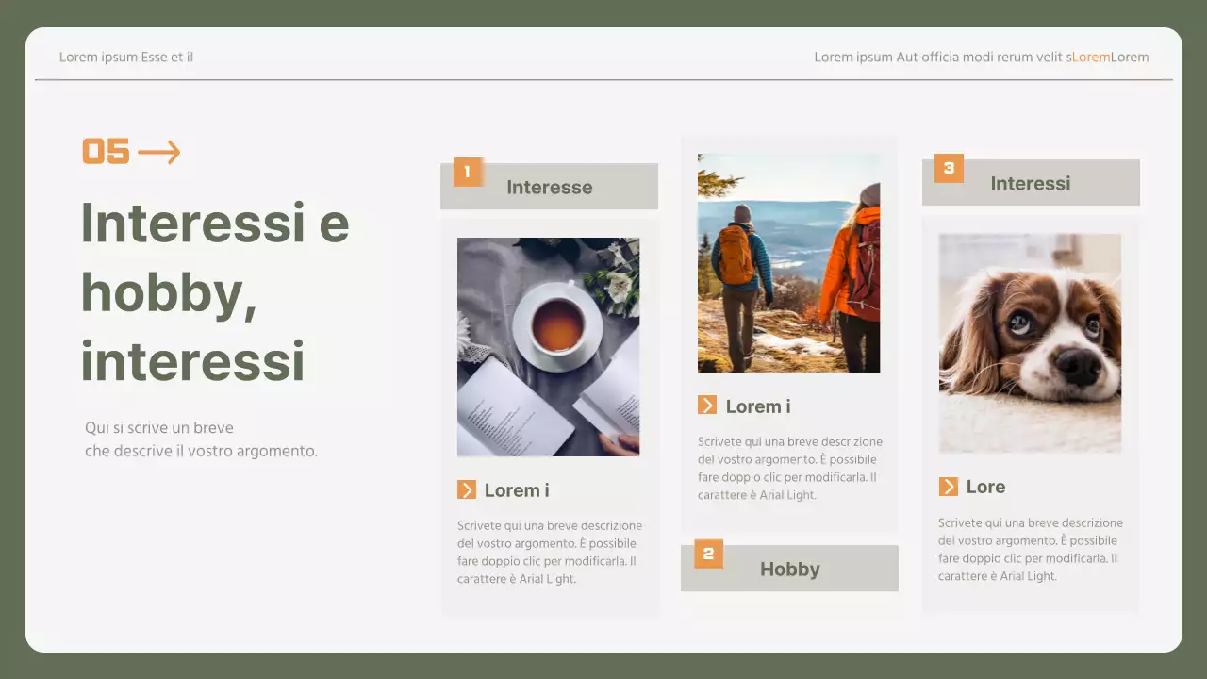The image size is (1207, 679).
Task: Select the 'Interessi e hobby, interessi' title
Action: point(215,291)
